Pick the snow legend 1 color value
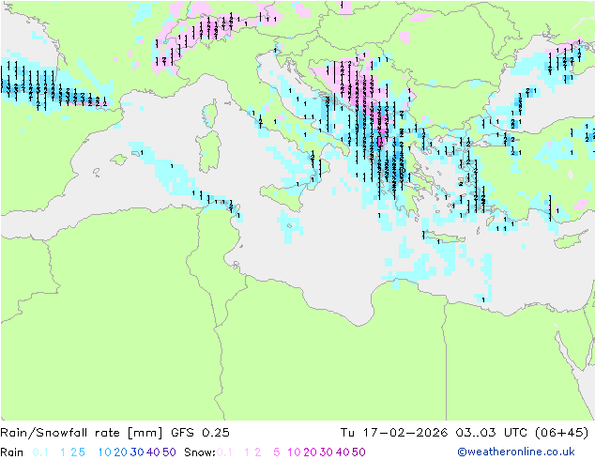595x460 pixels. [247, 452]
